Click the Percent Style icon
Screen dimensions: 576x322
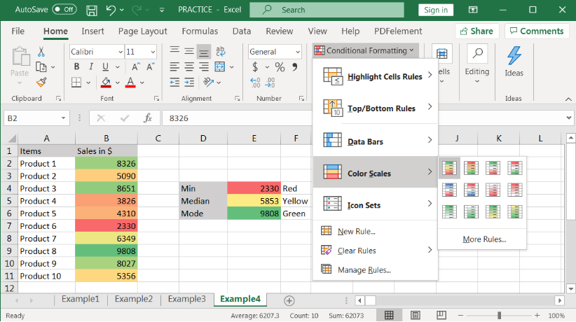click(x=280, y=66)
